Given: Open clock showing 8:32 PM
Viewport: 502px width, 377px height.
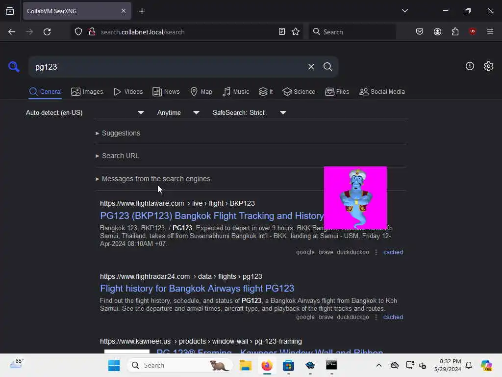Looking at the screenshot, I should (x=448, y=365).
